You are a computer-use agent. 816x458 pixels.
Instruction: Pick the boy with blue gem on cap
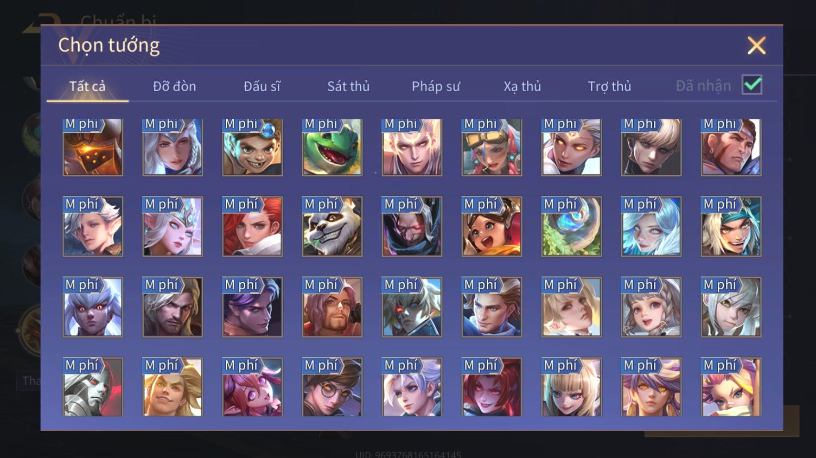pyautogui.click(x=252, y=147)
